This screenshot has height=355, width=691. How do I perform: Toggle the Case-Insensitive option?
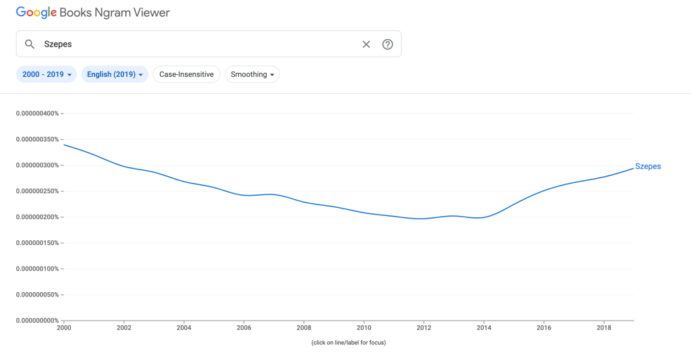[x=186, y=74]
